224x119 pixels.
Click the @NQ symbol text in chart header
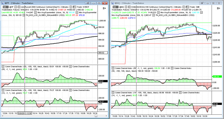pos(122,7)
